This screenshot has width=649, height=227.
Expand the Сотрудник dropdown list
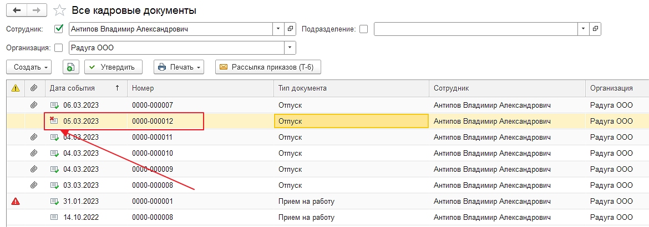[278, 29]
